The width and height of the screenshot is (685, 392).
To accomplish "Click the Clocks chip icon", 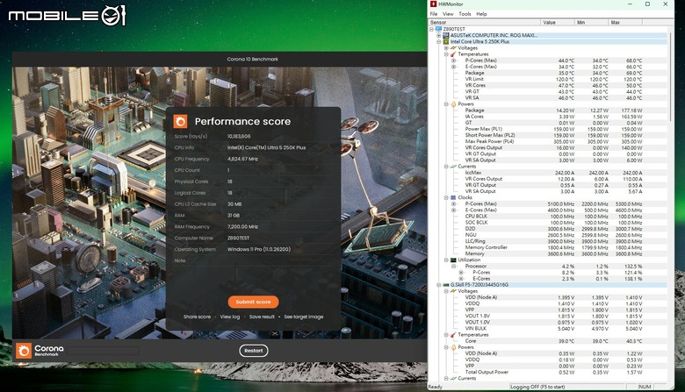I will click(453, 197).
